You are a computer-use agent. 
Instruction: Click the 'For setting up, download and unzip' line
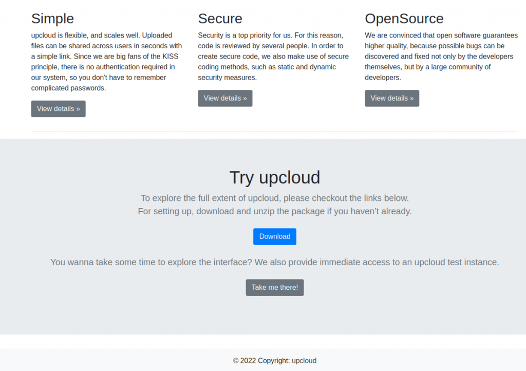point(274,211)
